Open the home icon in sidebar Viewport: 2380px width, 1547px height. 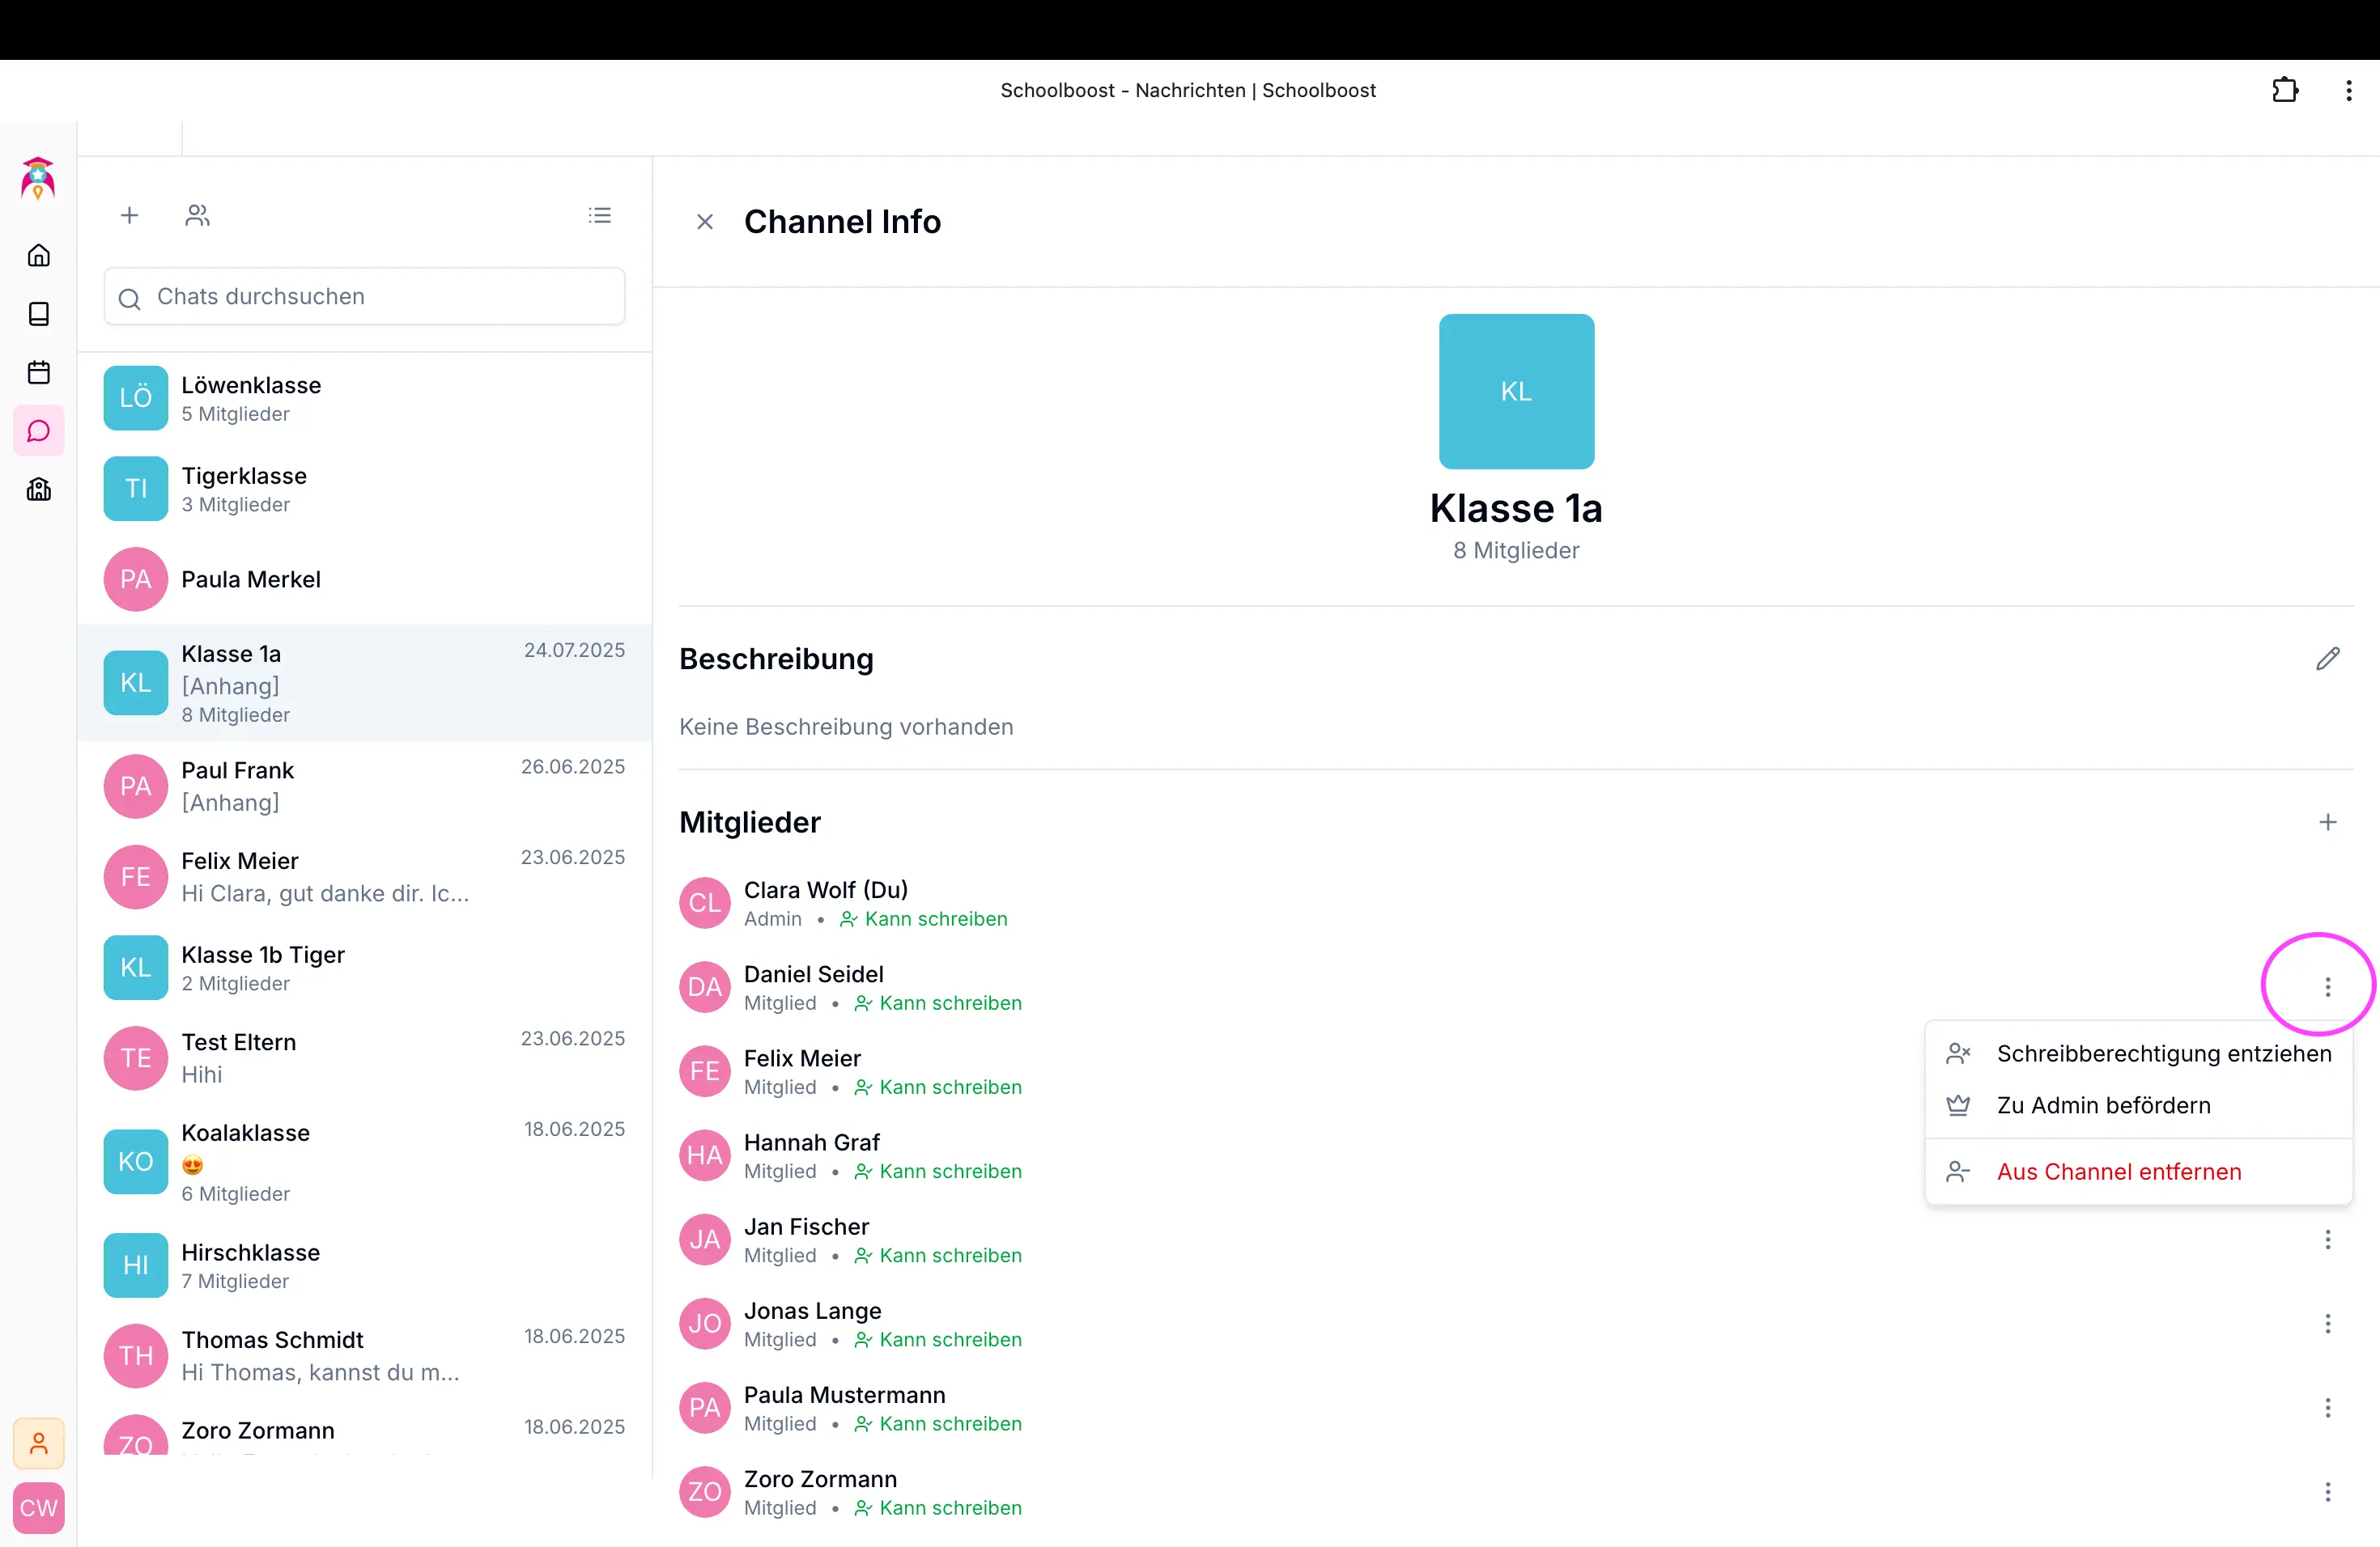[x=39, y=256]
